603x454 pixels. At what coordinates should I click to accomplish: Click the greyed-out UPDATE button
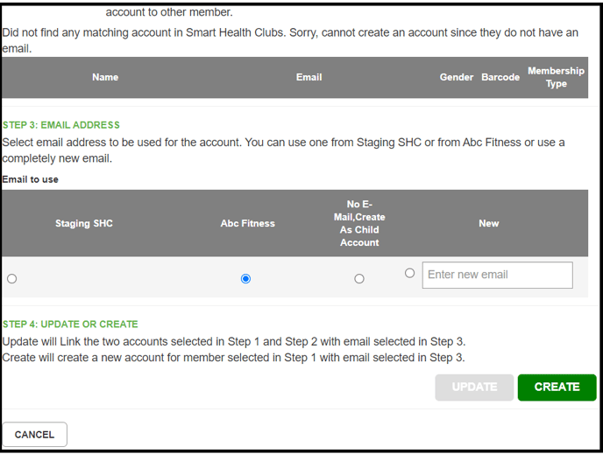click(x=474, y=388)
